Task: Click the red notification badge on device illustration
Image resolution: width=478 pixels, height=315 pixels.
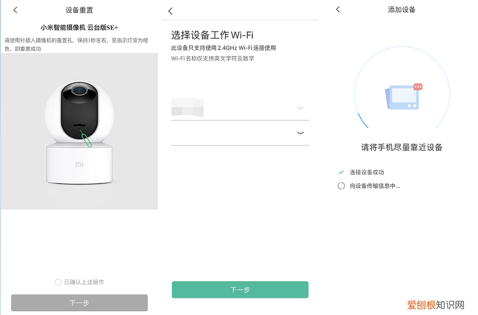Action: 417,85
